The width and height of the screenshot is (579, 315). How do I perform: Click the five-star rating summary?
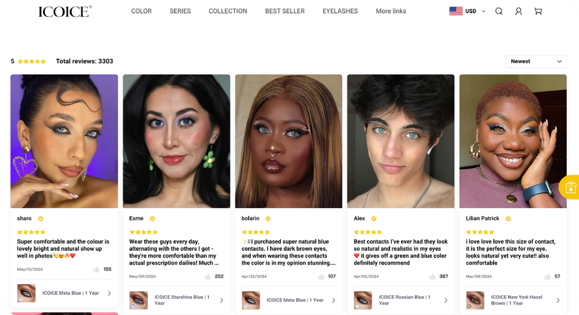32,61
